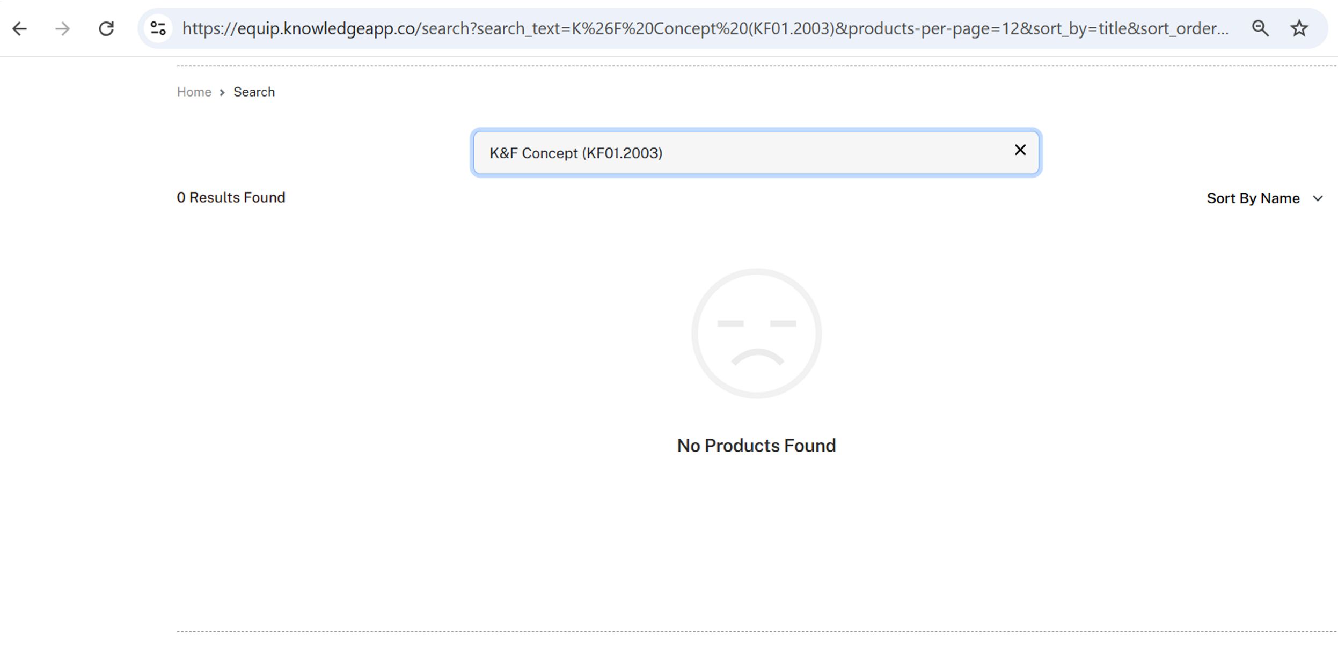Viewport: 1338px width, 658px height.
Task: Click the dashed divider at the page bottom
Action: pyautogui.click(x=751, y=632)
